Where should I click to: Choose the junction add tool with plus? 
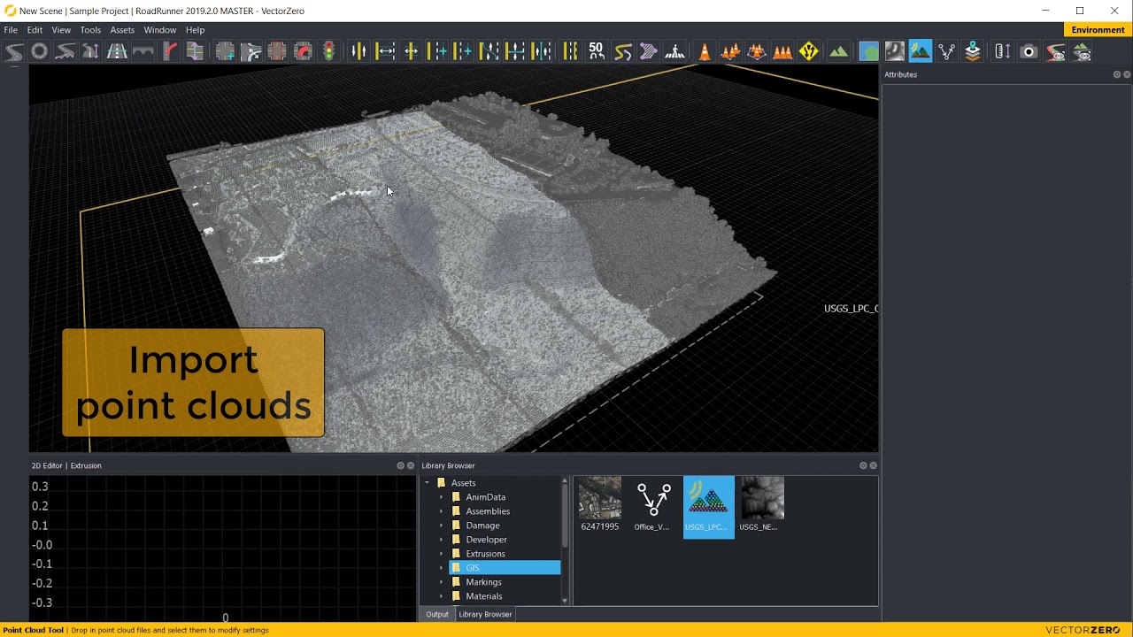tap(225, 52)
